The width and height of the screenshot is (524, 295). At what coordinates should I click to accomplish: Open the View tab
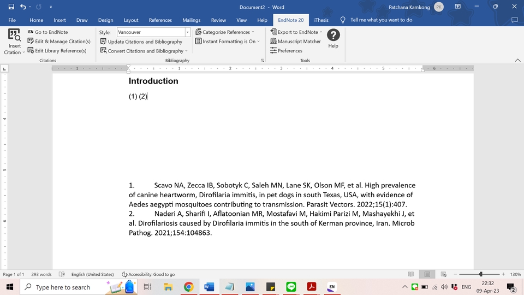[241, 20]
